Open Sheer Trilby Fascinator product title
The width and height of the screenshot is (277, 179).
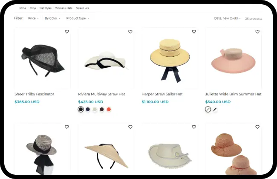coord(35,94)
